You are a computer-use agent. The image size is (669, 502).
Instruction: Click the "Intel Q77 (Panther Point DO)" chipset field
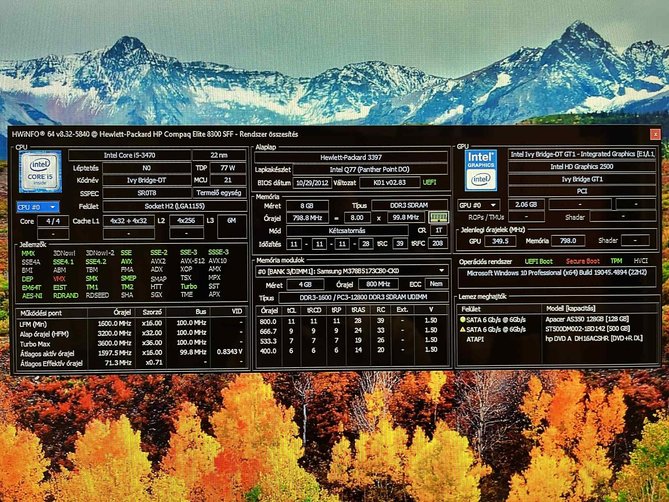(369, 170)
